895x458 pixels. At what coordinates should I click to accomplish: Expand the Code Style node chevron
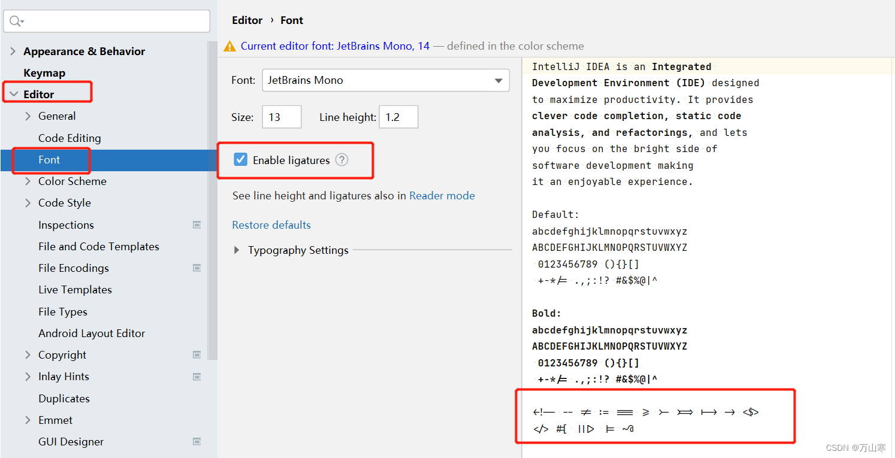(x=28, y=203)
